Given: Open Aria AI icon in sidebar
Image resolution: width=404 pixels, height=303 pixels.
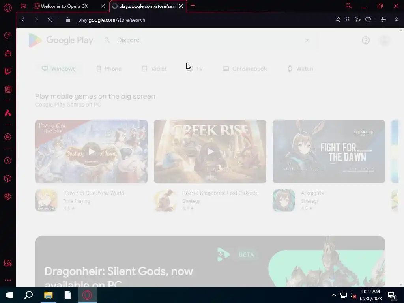Looking at the screenshot, I should click(x=8, y=113).
